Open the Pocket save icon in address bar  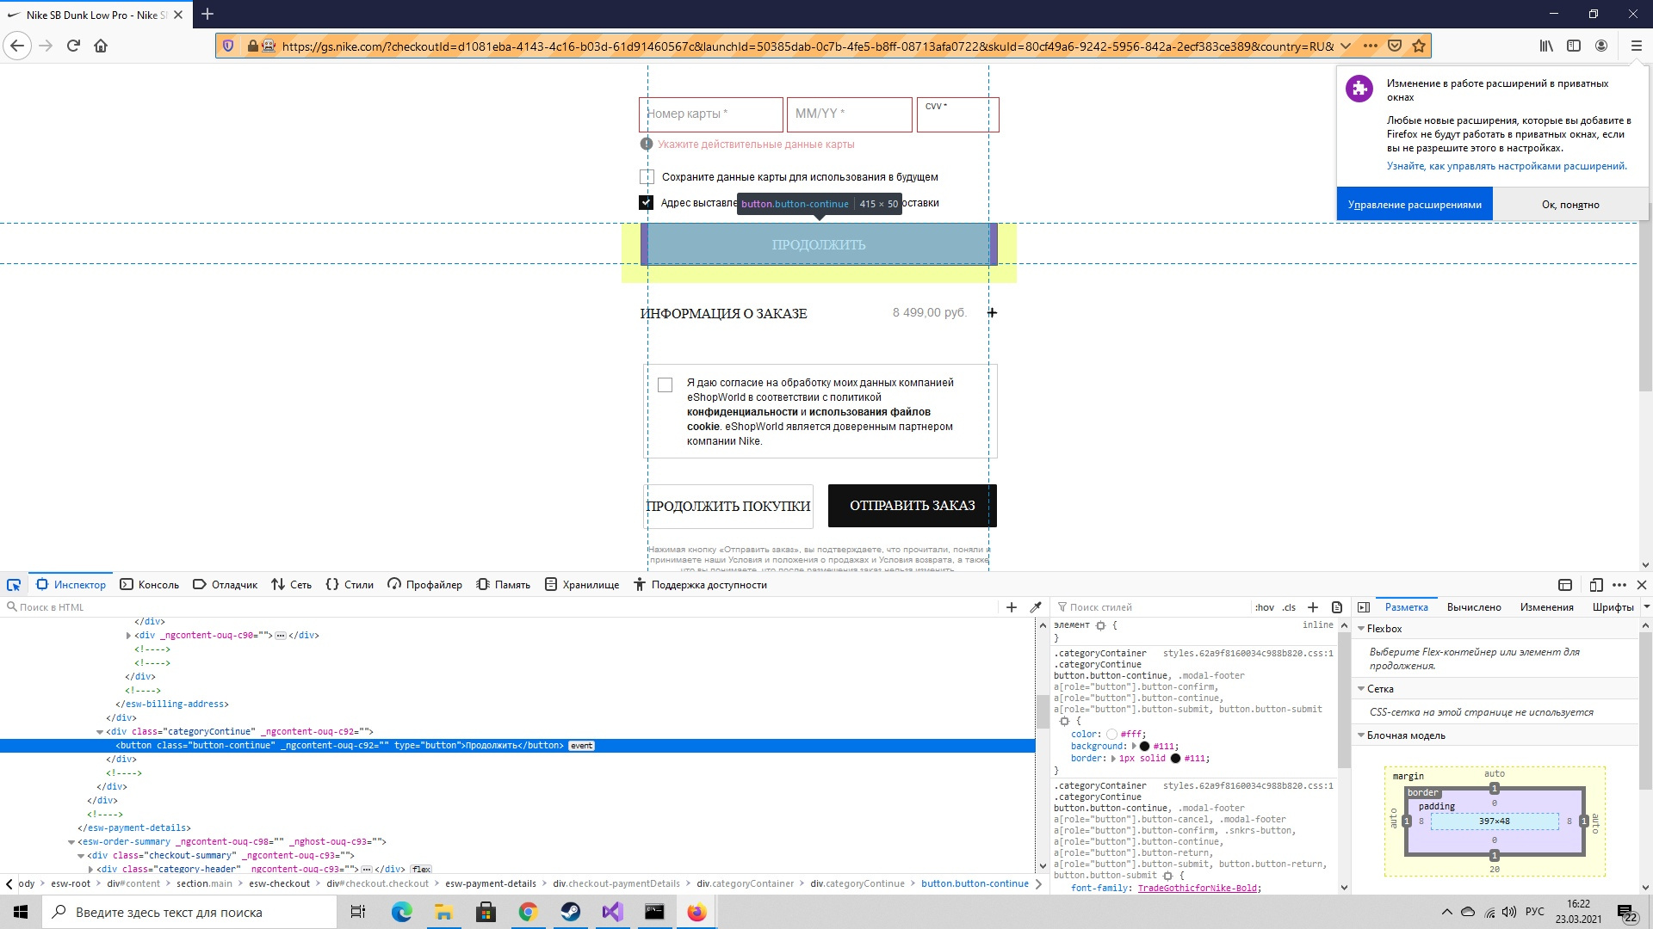click(1395, 46)
